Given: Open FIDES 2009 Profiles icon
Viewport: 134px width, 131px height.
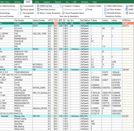Looking at the screenshot, I should click(105, 6).
